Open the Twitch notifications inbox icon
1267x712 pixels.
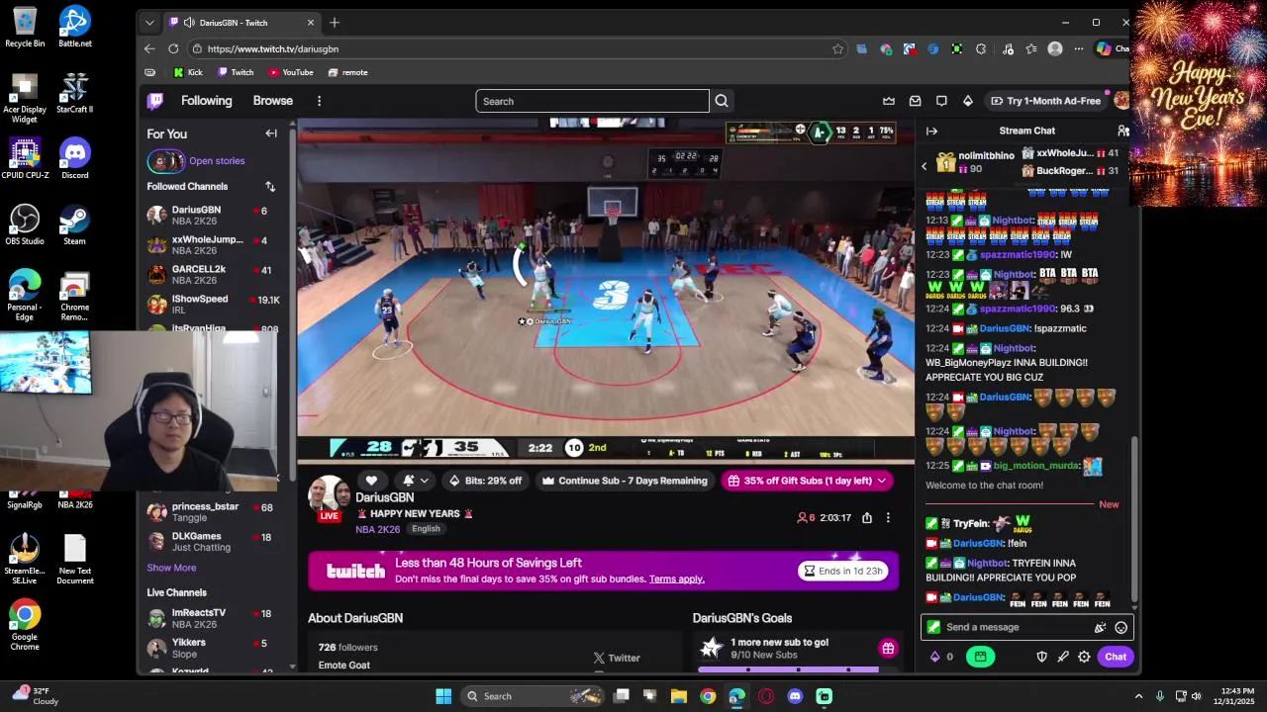click(x=915, y=101)
